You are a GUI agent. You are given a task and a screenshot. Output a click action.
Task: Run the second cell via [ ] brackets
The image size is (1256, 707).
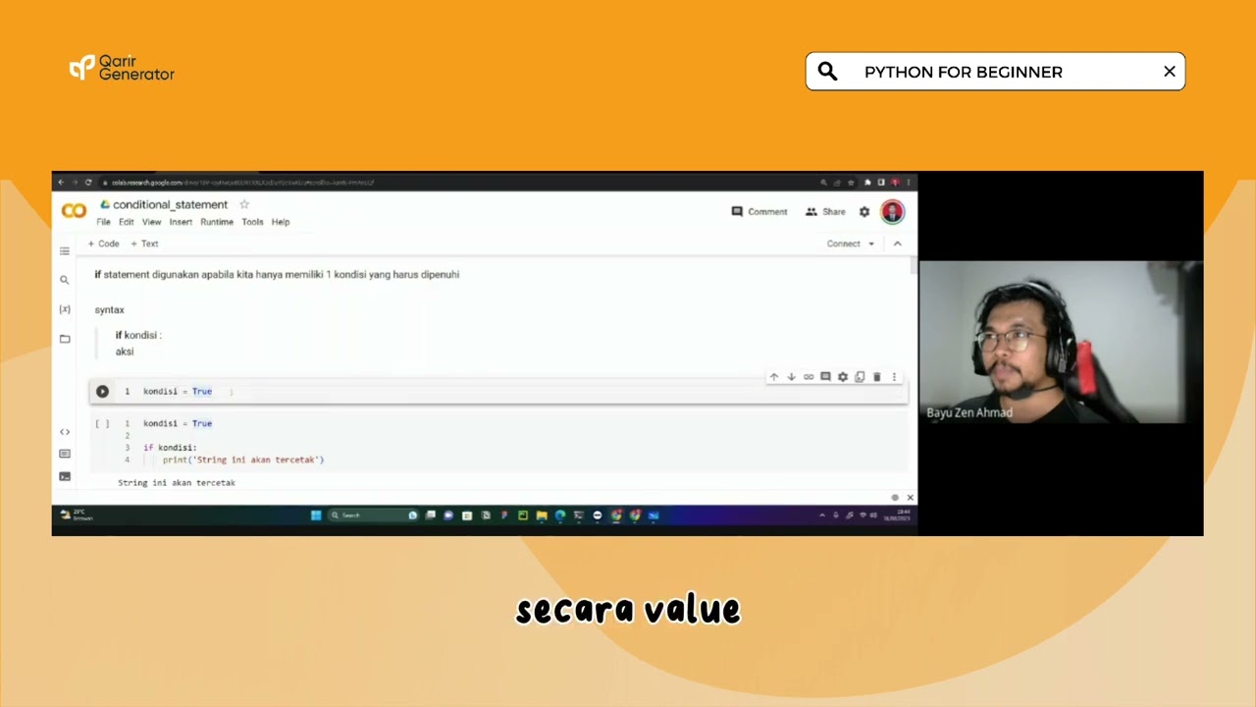click(102, 423)
